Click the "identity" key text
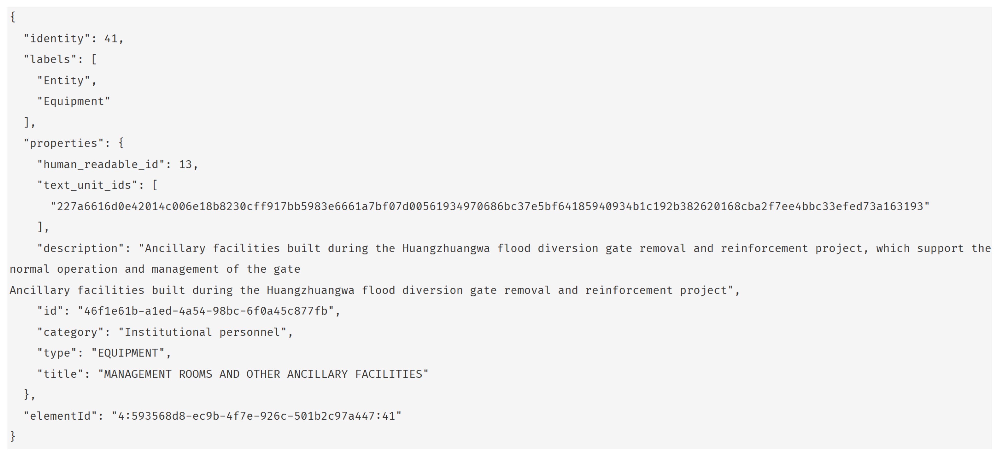 coord(57,39)
